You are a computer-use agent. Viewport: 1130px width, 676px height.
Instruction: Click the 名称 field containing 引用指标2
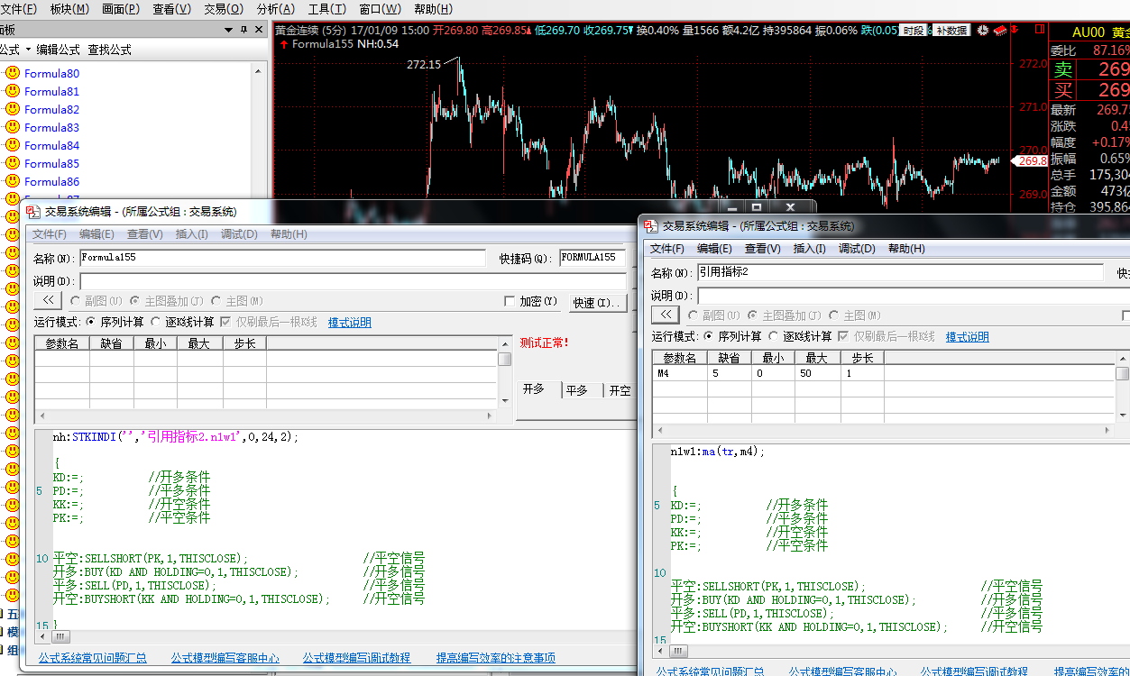pyautogui.click(x=900, y=272)
